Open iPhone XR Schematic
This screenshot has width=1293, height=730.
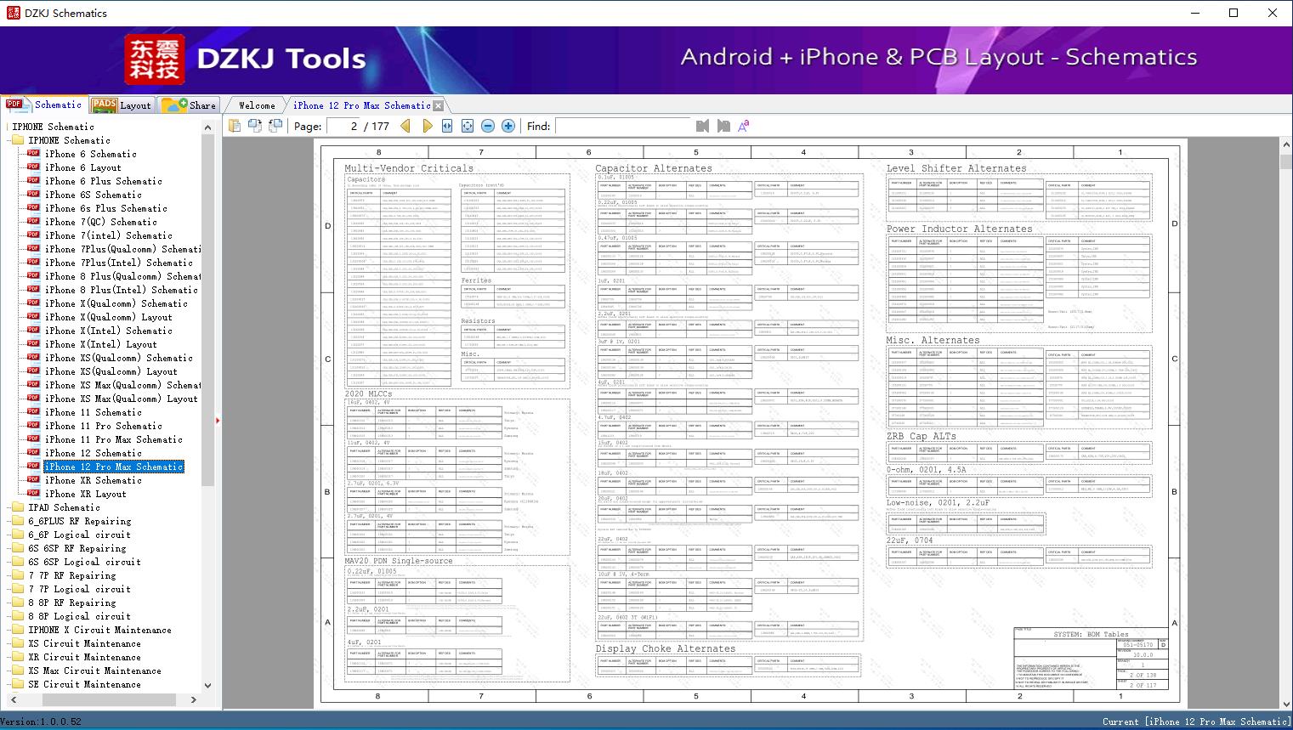pos(94,480)
